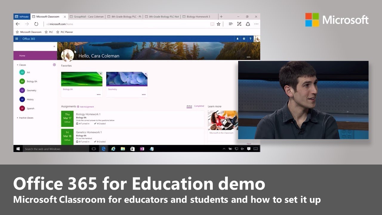This screenshot has height=215, width=382.
Task: Collapse the left navigation pane
Action: [x=54, y=47]
